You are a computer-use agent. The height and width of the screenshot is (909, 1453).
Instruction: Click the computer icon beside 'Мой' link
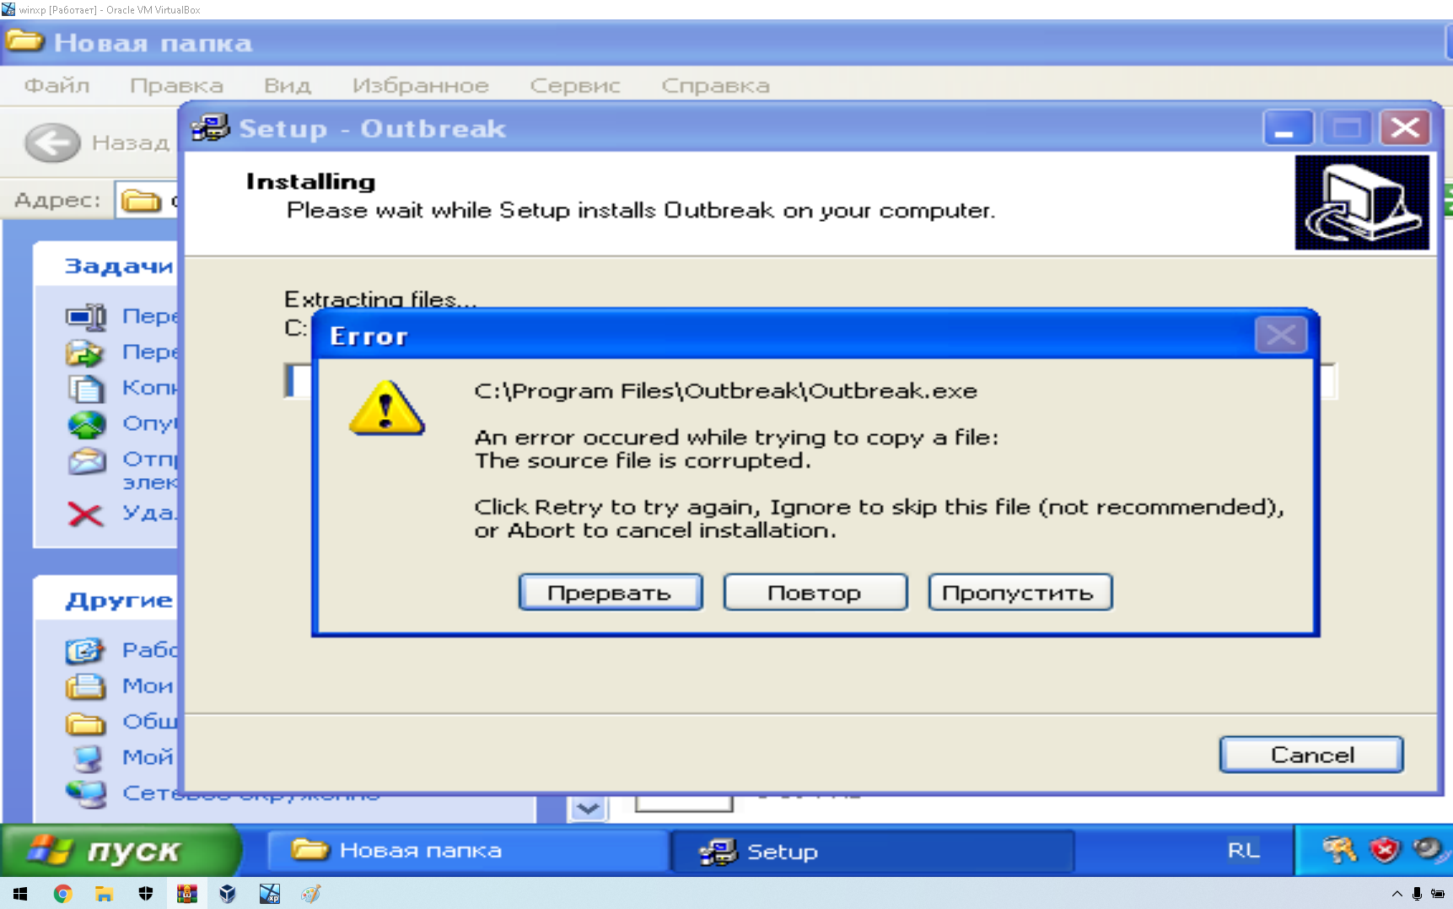(x=86, y=758)
